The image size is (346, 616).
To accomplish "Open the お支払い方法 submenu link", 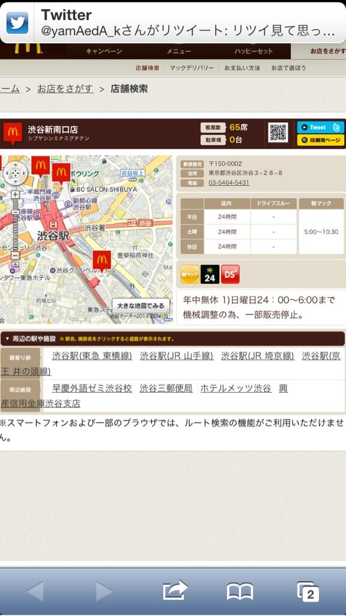I will pos(242,68).
